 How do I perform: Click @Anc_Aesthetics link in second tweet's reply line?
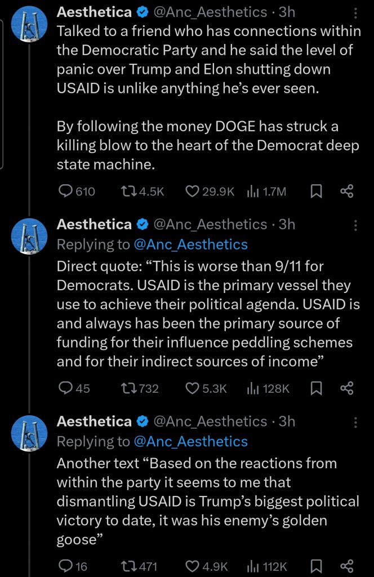[x=190, y=244]
